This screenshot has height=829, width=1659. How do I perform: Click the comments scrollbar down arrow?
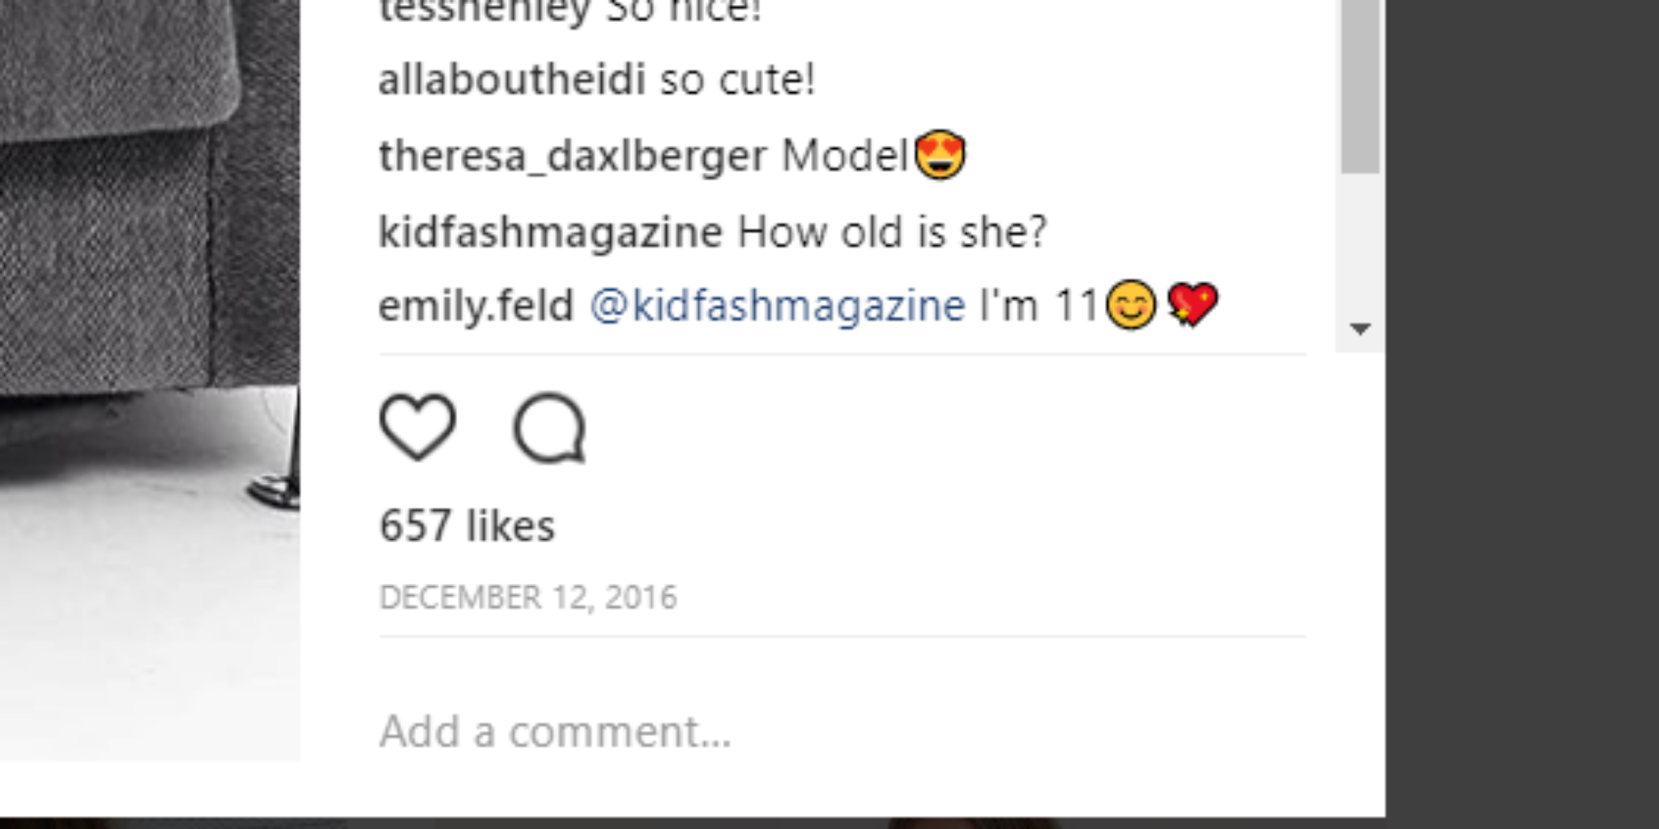coord(1360,329)
